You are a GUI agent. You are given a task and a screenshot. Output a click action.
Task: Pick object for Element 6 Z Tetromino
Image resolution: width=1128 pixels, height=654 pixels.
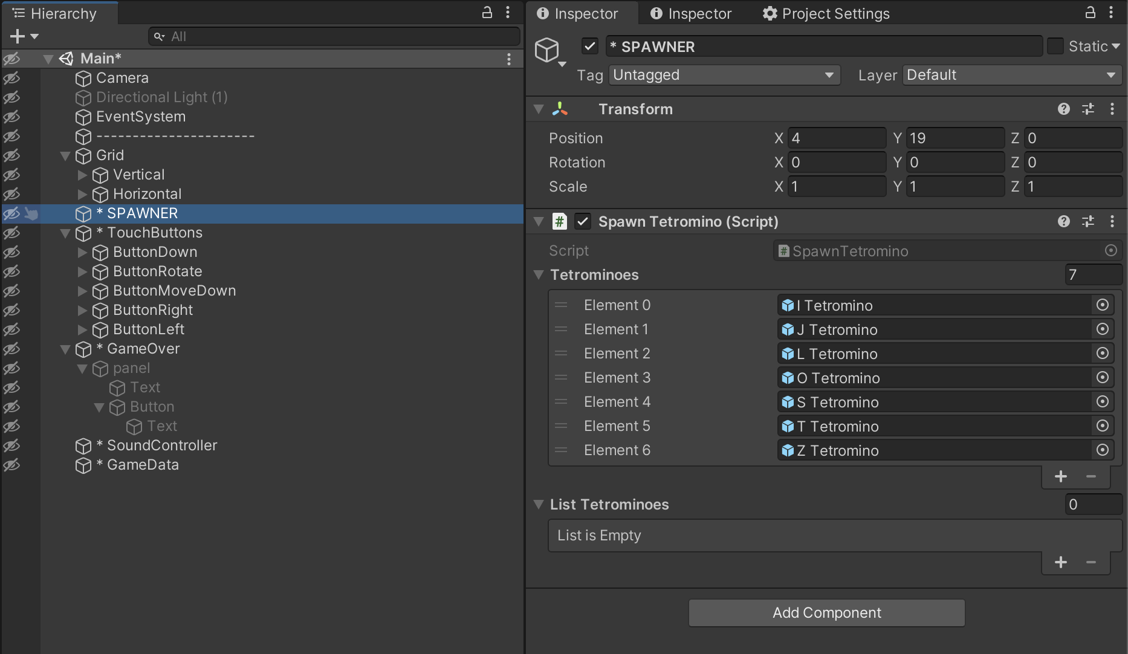pyautogui.click(x=1103, y=450)
